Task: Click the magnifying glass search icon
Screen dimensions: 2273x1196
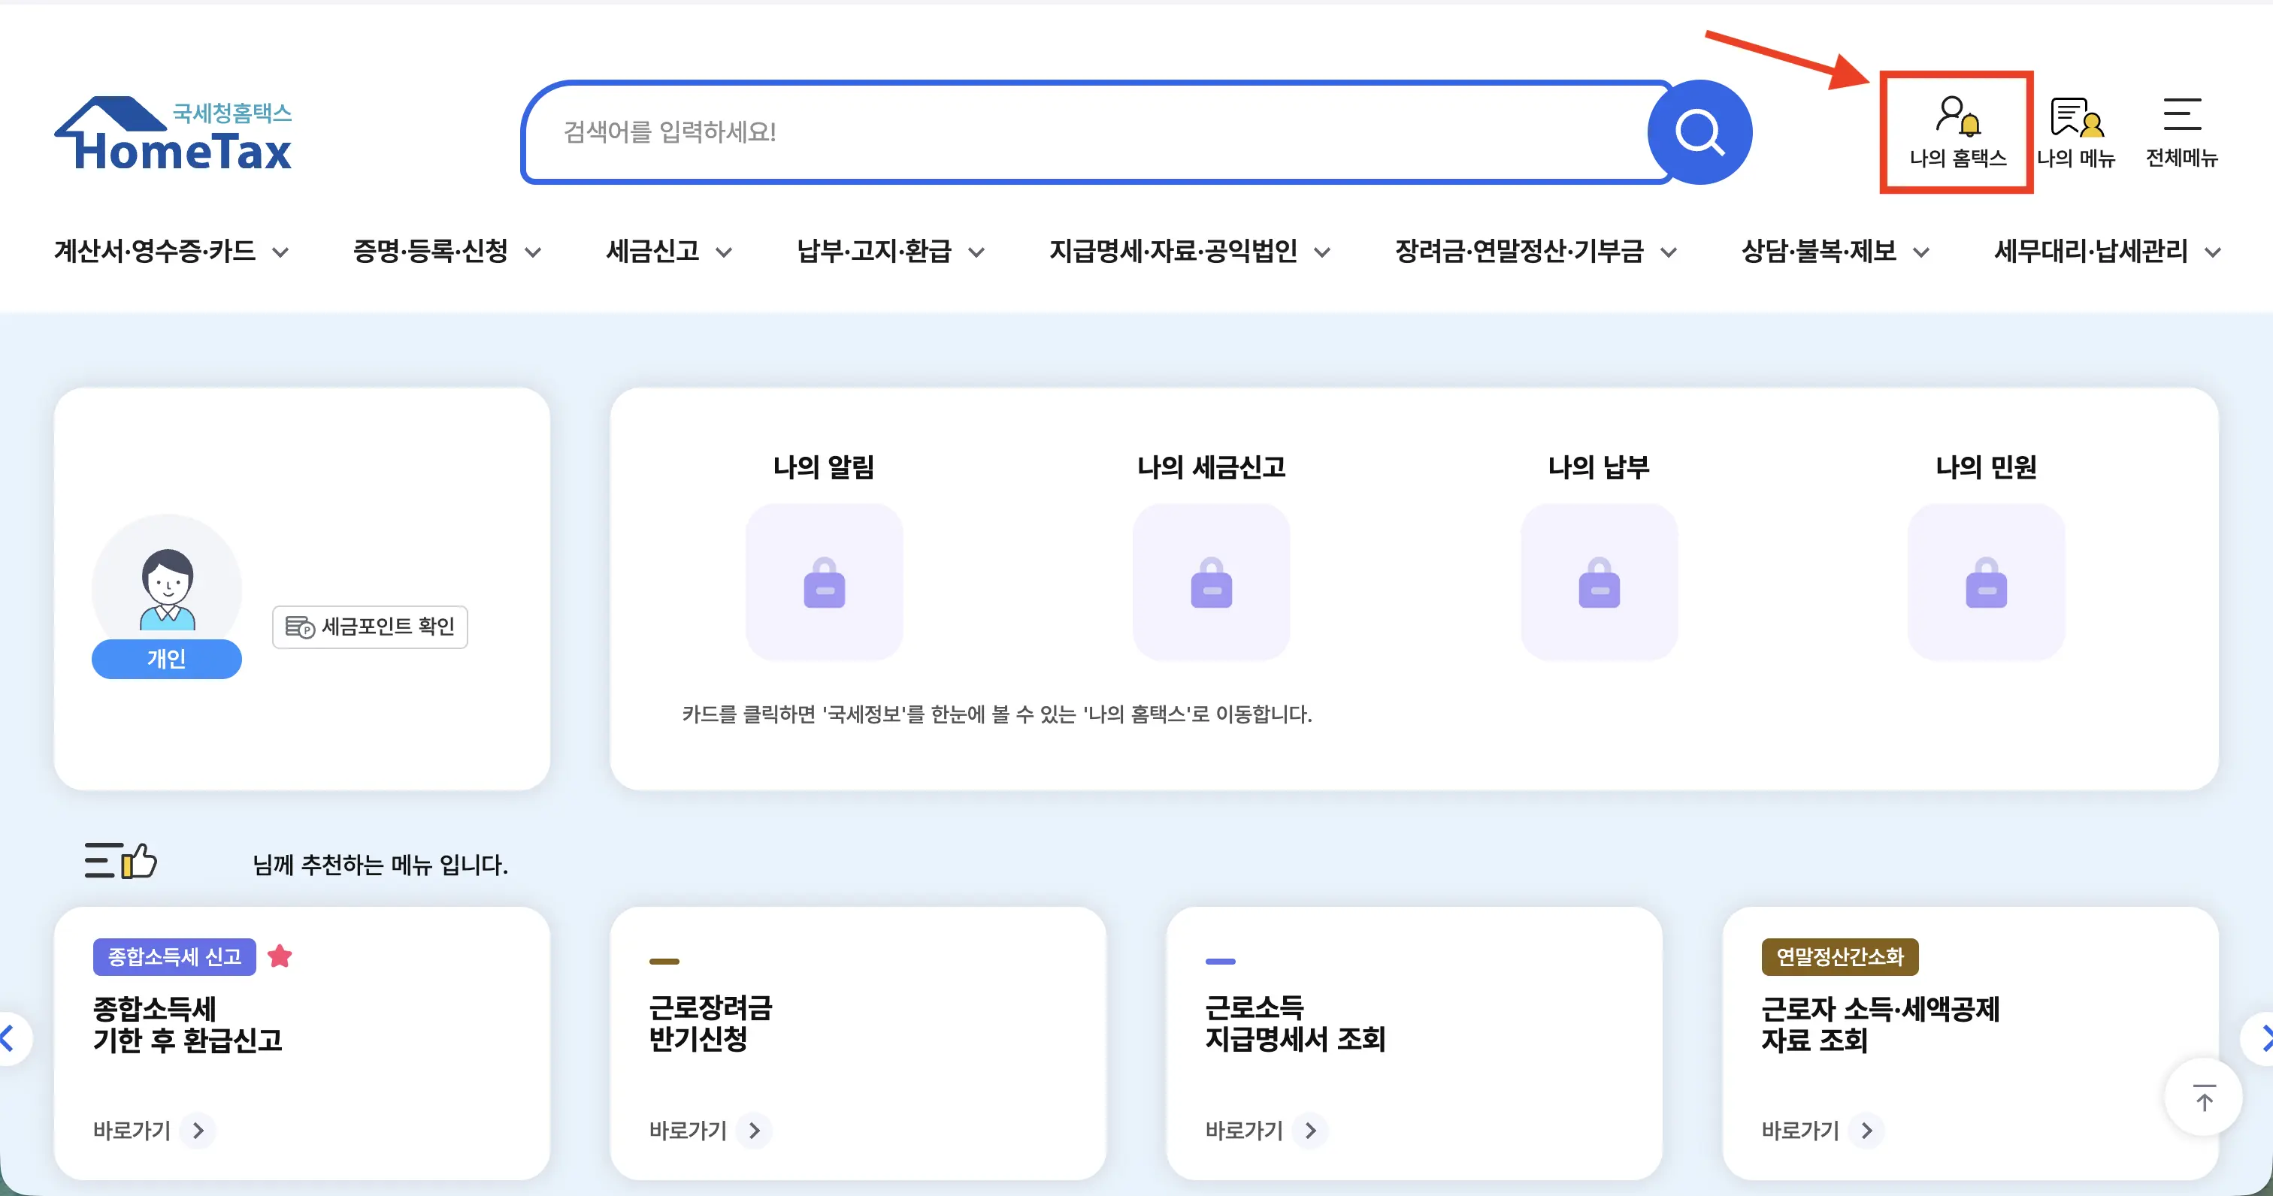Action: click(1699, 131)
